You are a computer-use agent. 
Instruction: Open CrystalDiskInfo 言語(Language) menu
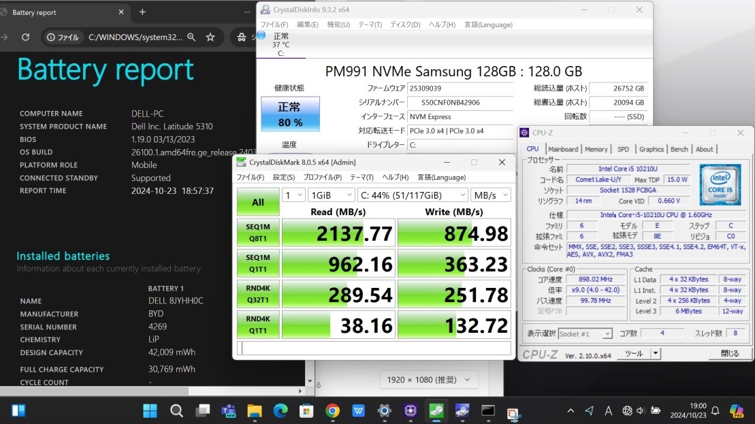tap(488, 25)
